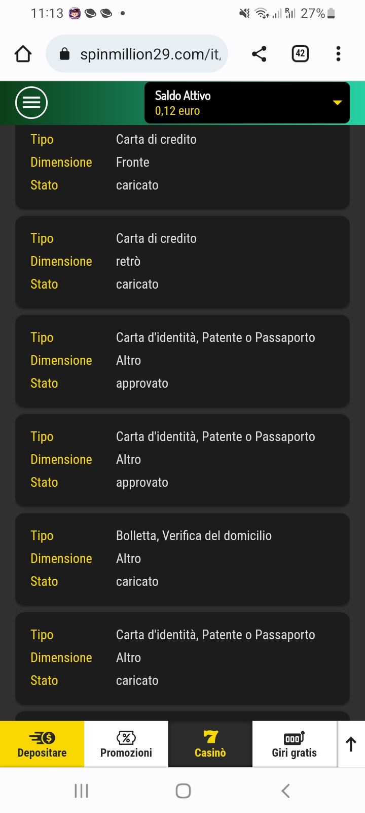Viewport: 365px width, 813px height.
Task: Tap the share icon in browser bar
Action: [x=259, y=54]
